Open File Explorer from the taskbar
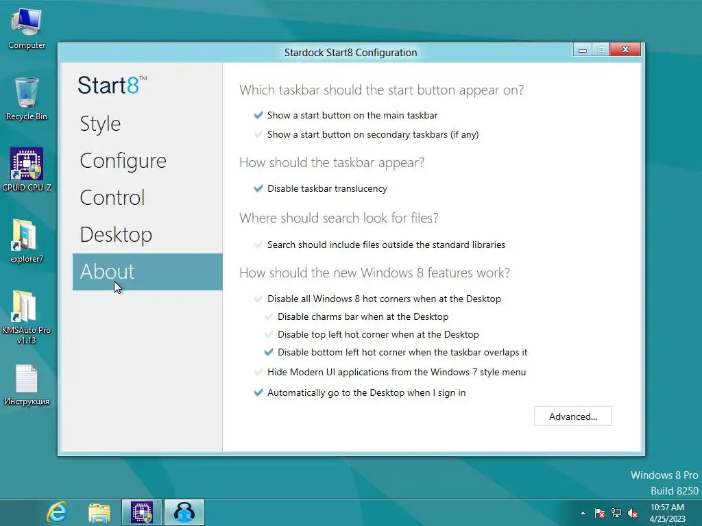The image size is (702, 526). pyautogui.click(x=99, y=512)
